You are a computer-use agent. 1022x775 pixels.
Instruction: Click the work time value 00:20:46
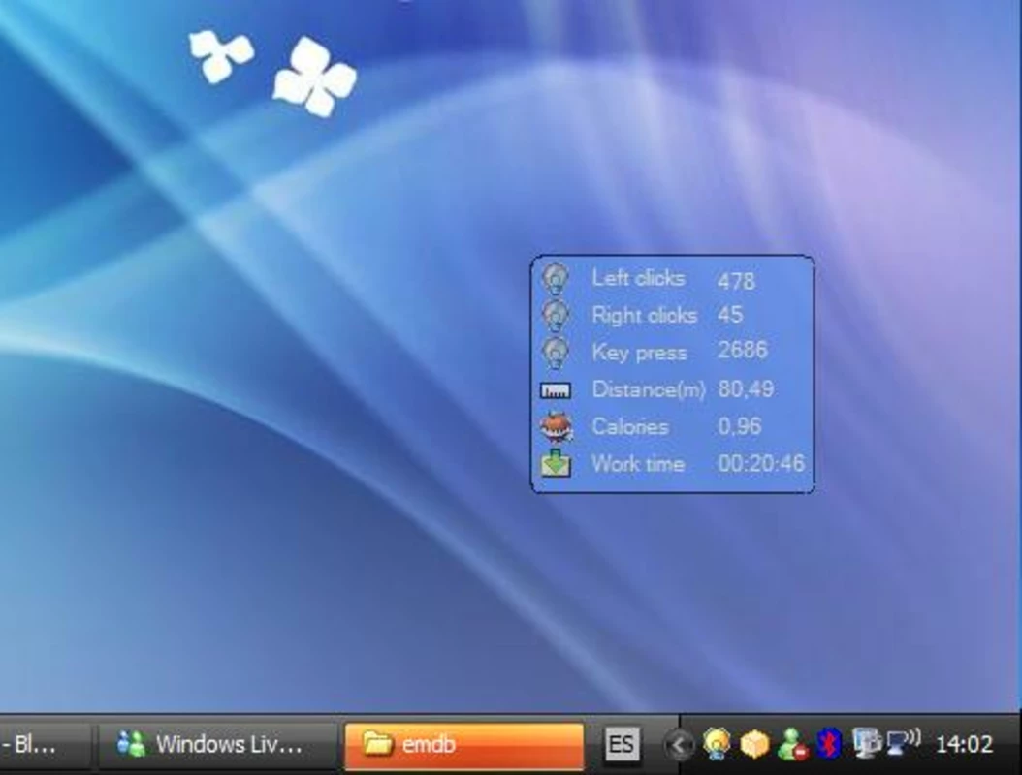tap(761, 464)
